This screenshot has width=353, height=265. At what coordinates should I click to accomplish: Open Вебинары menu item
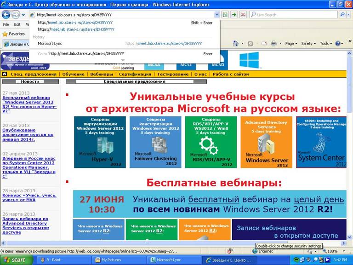coord(102,74)
